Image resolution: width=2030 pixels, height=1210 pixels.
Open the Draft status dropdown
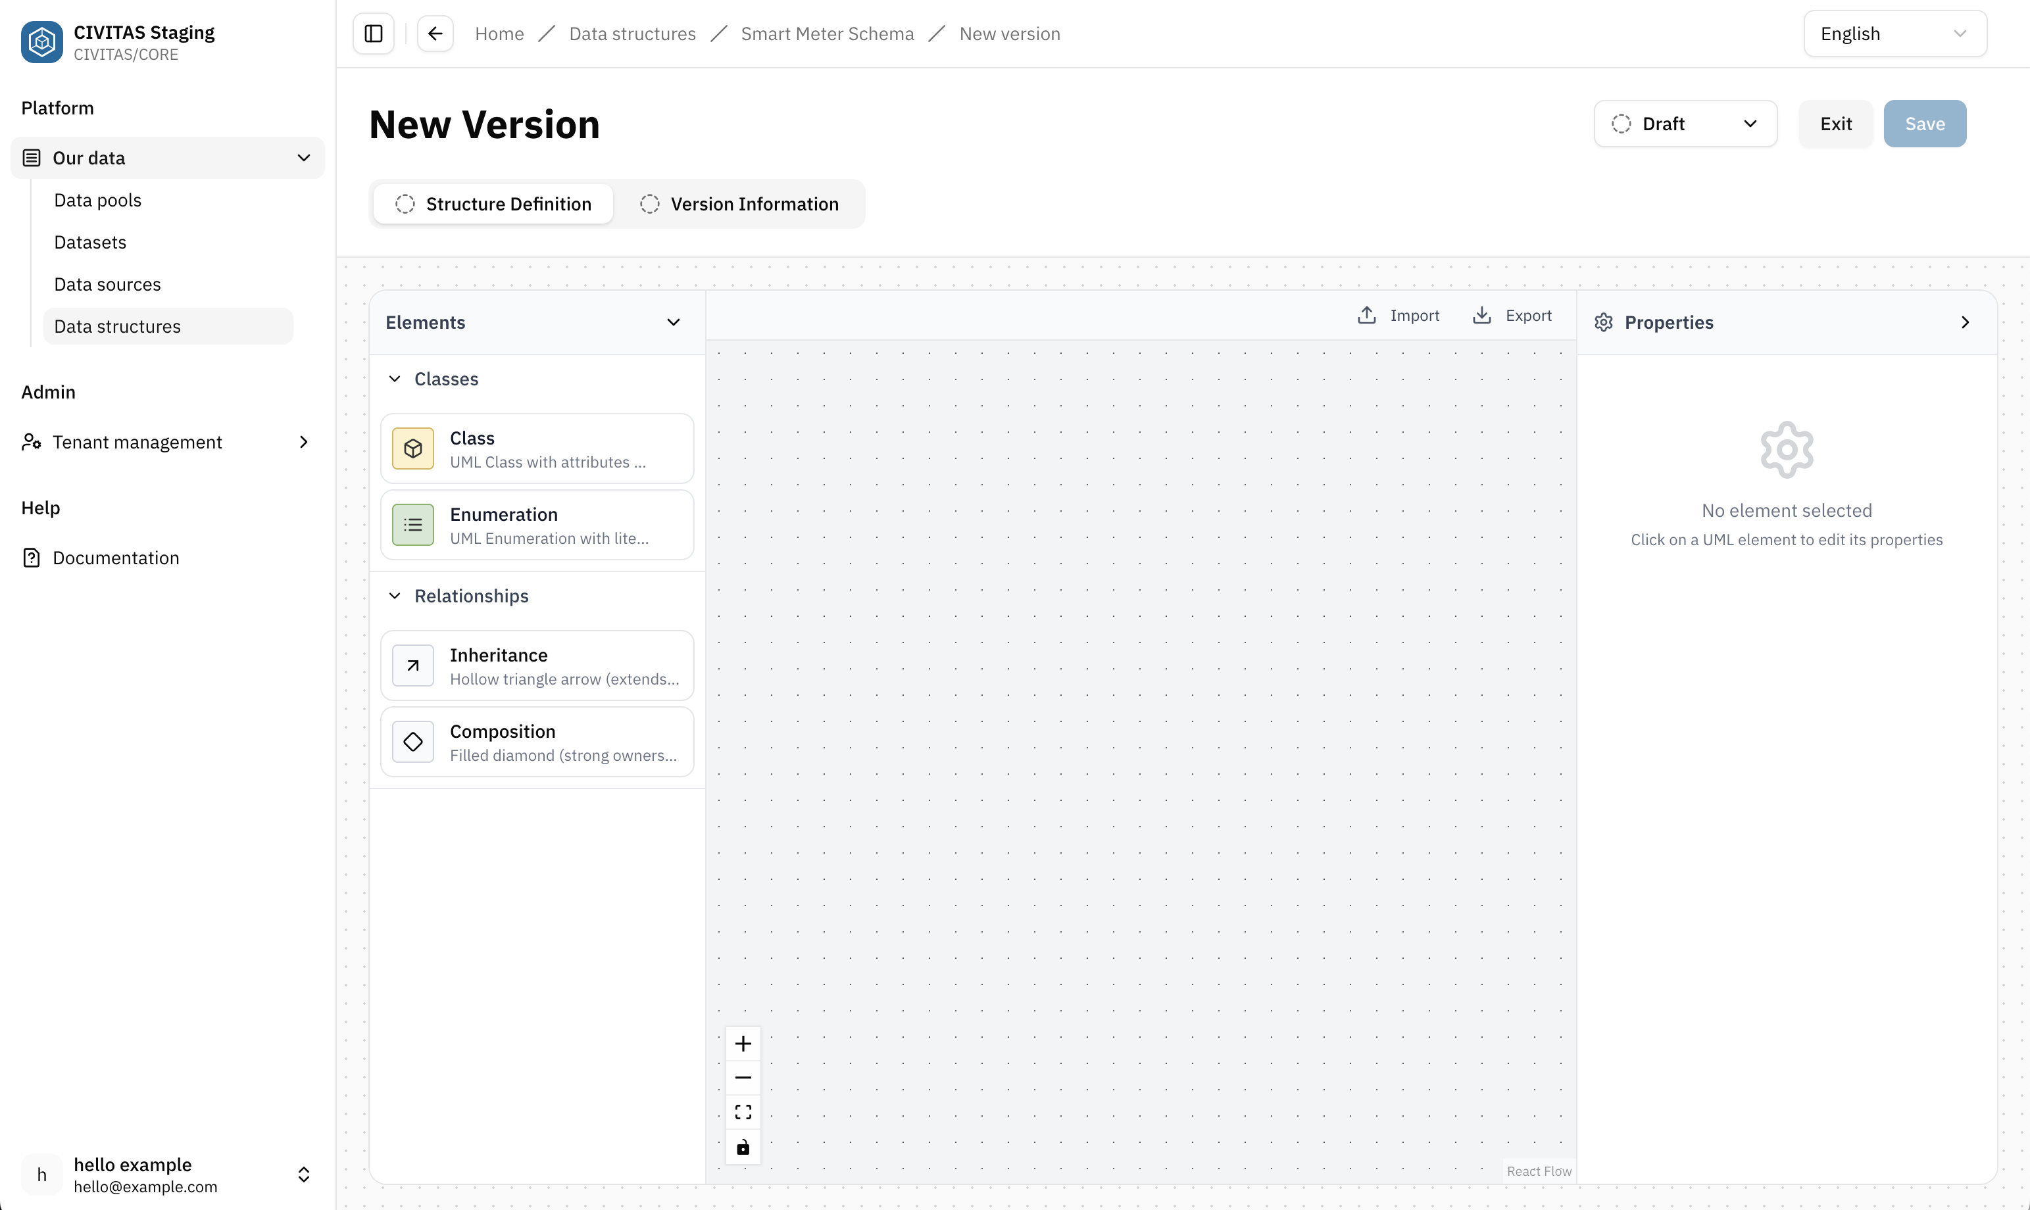(x=1685, y=124)
